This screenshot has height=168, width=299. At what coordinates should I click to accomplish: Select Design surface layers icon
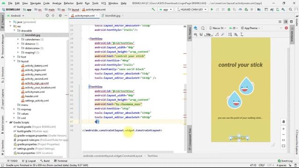196,28
